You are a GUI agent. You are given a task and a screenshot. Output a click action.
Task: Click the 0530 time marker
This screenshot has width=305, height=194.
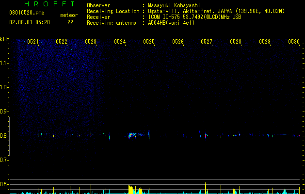(294, 42)
